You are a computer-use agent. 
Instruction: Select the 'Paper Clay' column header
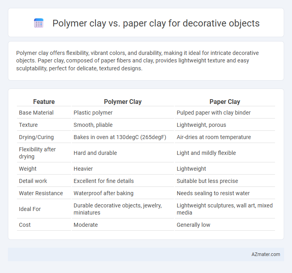tap(225, 102)
